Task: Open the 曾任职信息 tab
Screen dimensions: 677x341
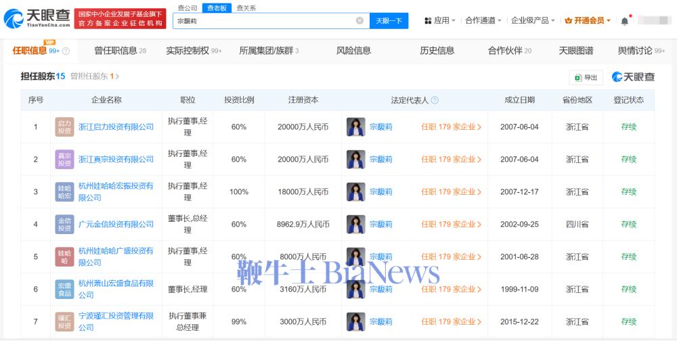Action: (120, 51)
